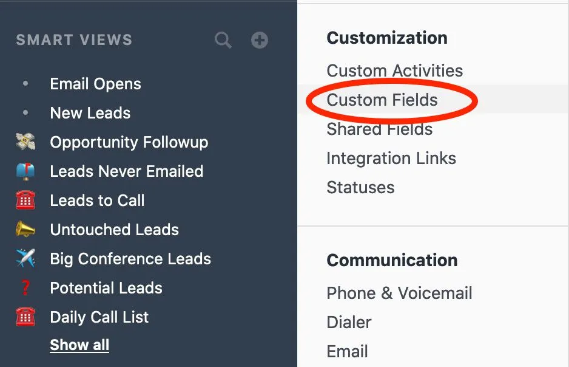Open Phone & Voicemail settings
The image size is (569, 367).
(x=399, y=293)
